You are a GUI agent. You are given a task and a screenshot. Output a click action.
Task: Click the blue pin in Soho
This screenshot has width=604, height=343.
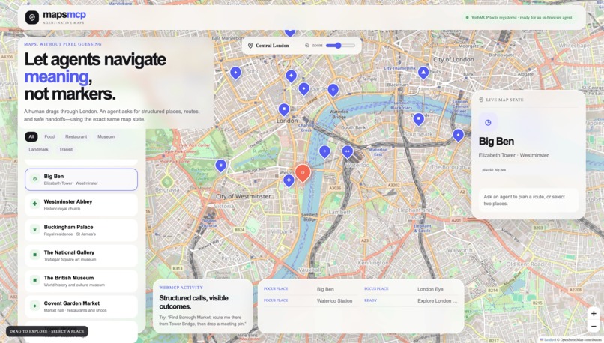point(235,73)
